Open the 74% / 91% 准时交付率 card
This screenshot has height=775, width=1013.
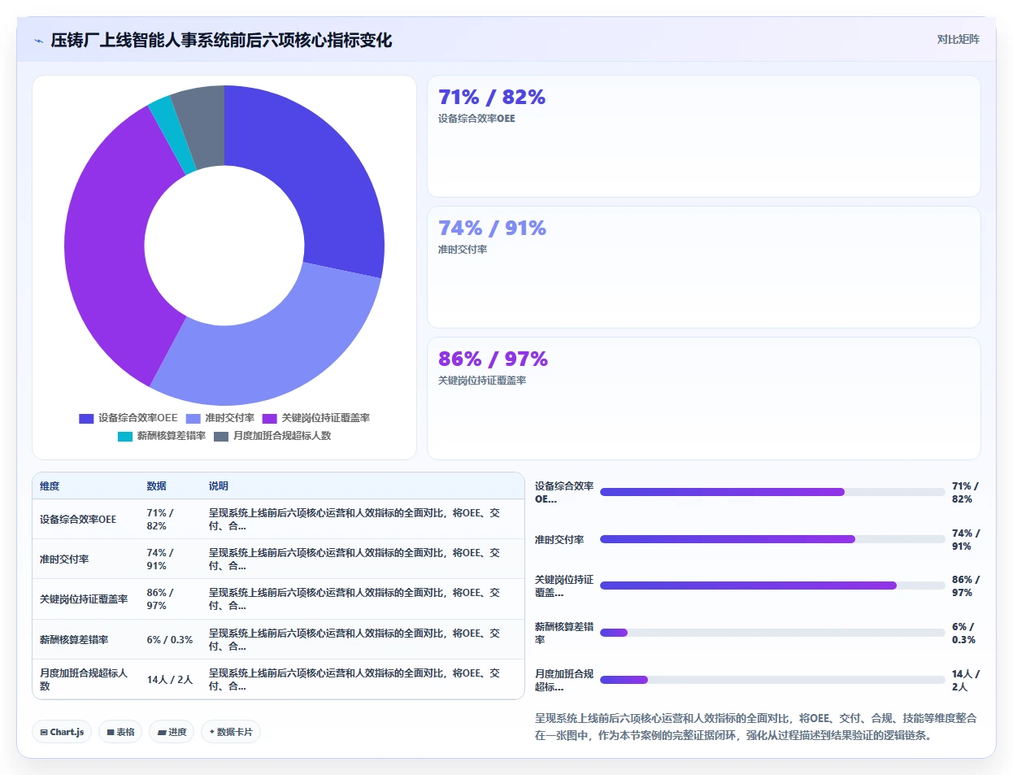(704, 268)
